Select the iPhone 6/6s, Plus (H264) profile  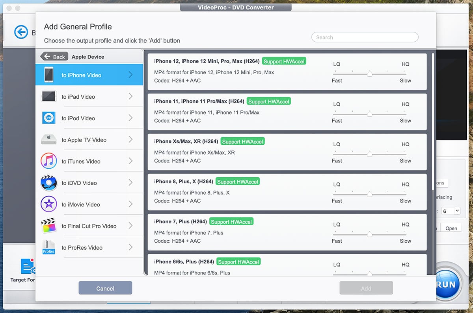coord(287,265)
